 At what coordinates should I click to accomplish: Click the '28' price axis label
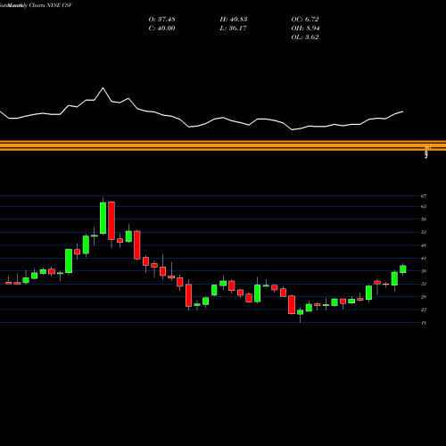424,297
